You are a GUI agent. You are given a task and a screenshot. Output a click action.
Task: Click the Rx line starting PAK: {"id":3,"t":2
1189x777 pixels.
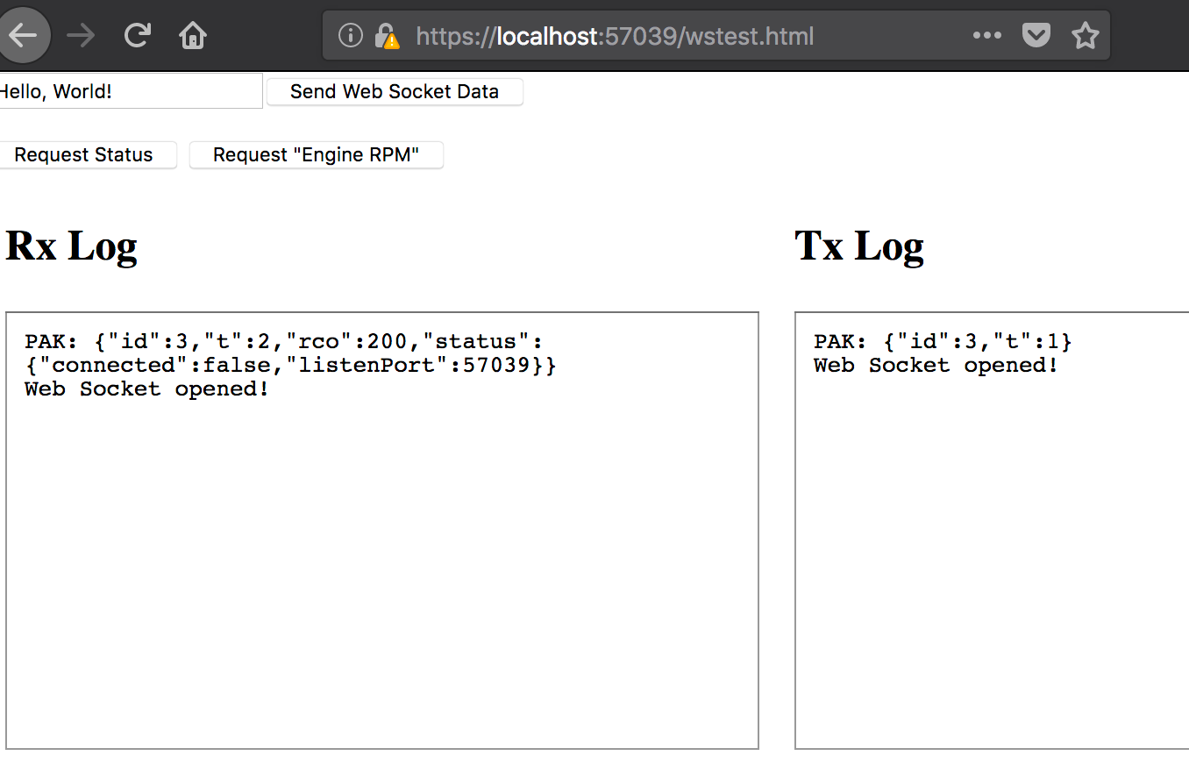[x=284, y=341]
